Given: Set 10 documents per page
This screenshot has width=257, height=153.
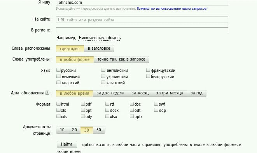Looking at the screenshot, I should point(62,130).
